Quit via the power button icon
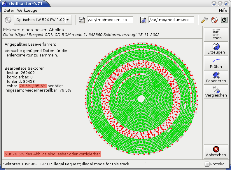 [x=224, y=20]
